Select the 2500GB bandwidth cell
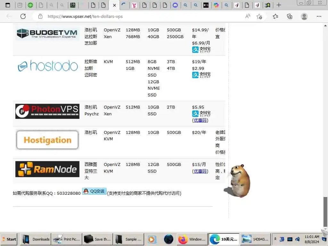 tap(175, 37)
